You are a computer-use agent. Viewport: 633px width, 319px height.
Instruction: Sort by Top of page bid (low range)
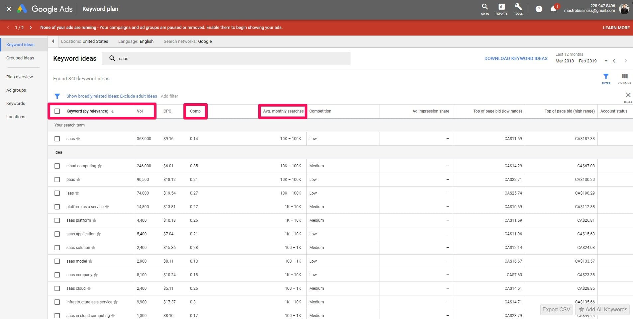[497, 111]
